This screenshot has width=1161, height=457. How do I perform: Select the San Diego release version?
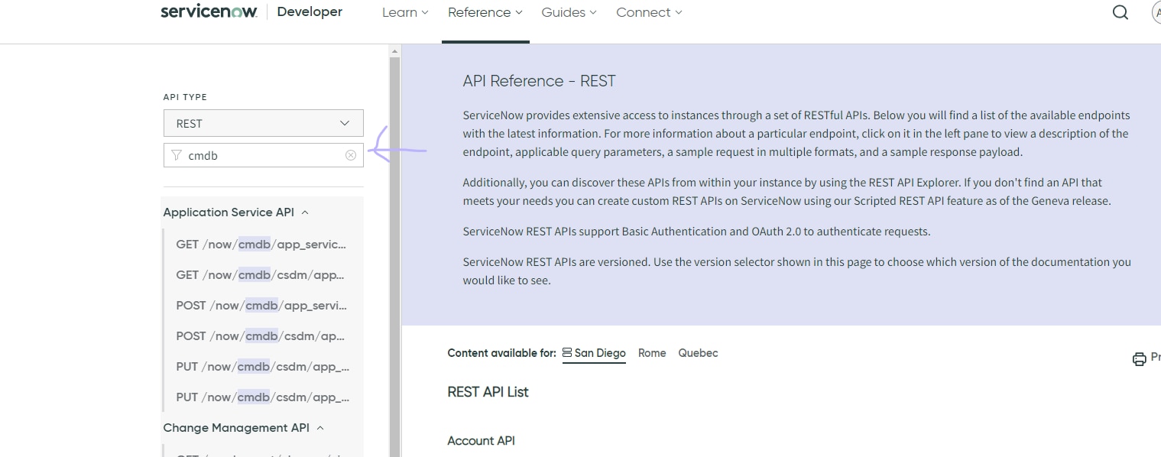[594, 353]
